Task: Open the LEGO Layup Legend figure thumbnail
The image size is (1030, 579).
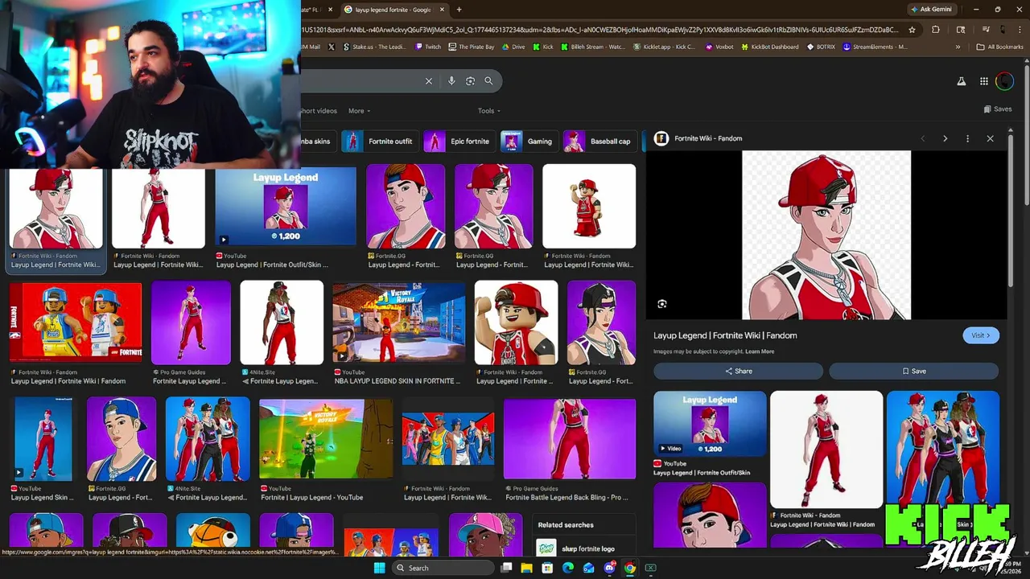Action: (589, 207)
